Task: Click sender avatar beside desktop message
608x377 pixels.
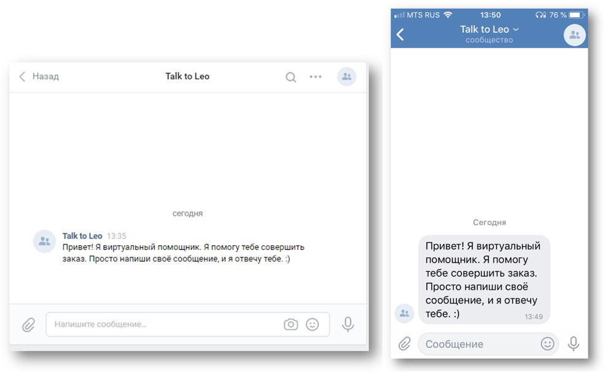Action: [44, 242]
